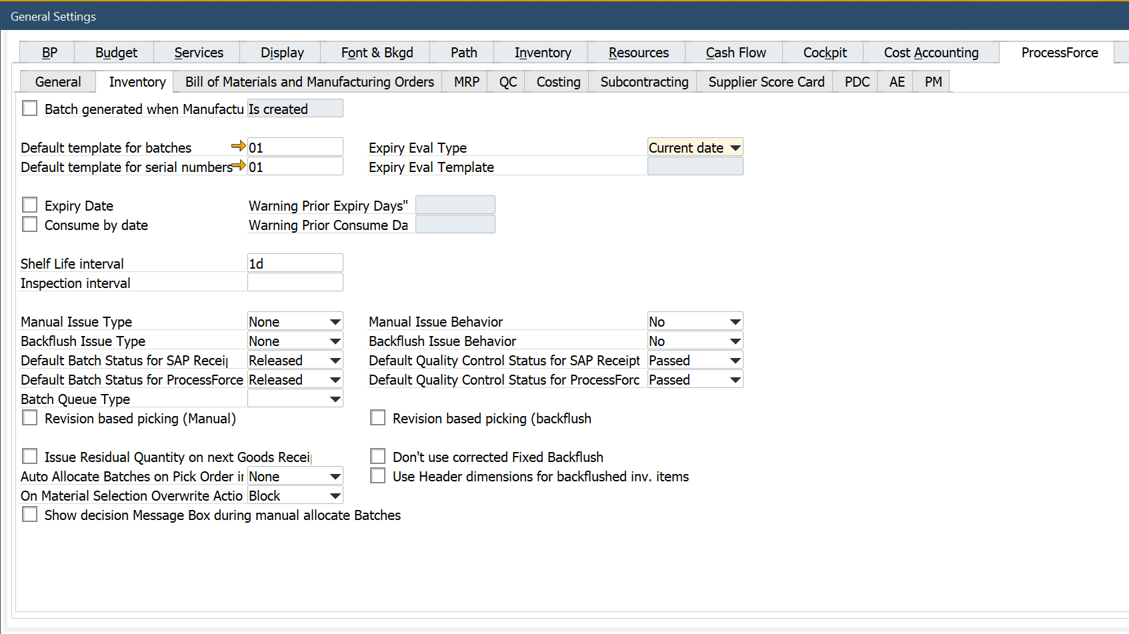This screenshot has height=634, width=1129.
Task: Select the Supplier Score Card tab
Action: tap(766, 81)
